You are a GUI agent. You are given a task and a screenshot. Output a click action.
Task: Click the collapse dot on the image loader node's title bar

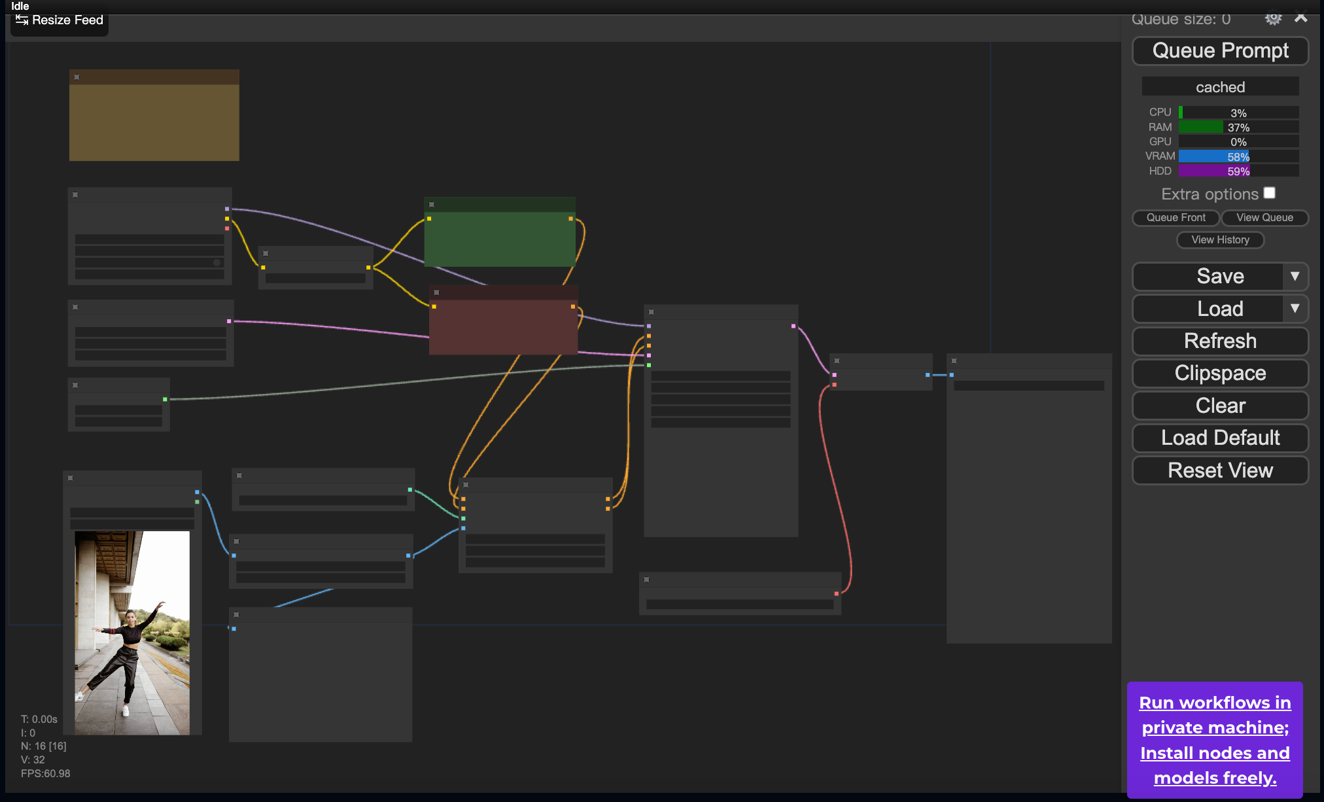coord(71,478)
